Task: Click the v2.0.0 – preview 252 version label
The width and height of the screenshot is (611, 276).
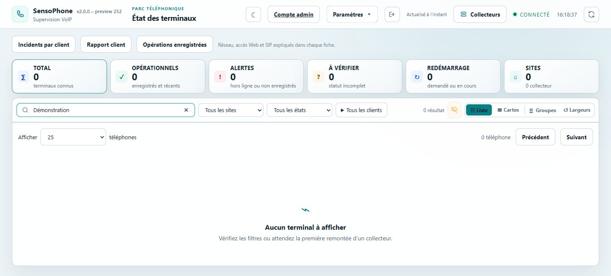Action: click(x=99, y=11)
